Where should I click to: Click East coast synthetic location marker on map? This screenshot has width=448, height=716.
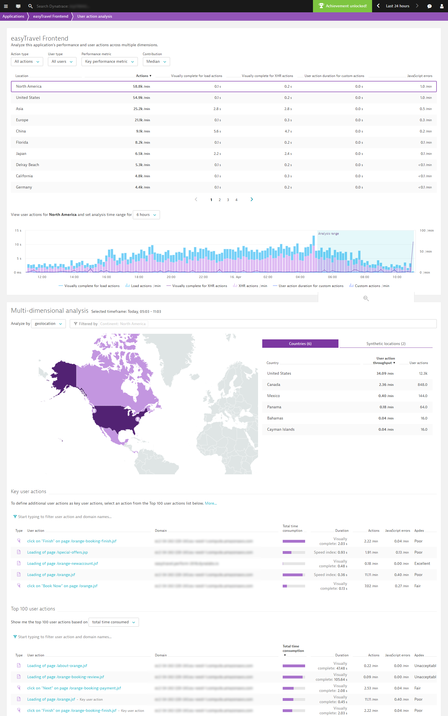click(138, 419)
